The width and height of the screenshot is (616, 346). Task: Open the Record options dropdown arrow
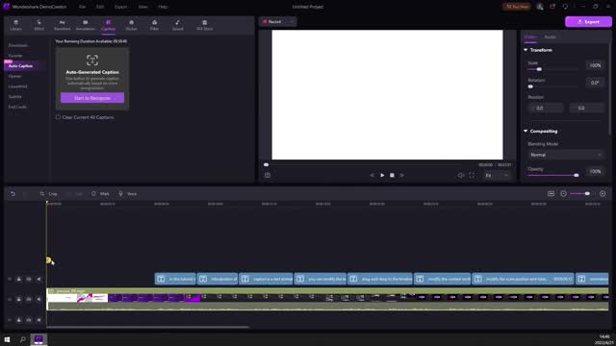tap(291, 21)
